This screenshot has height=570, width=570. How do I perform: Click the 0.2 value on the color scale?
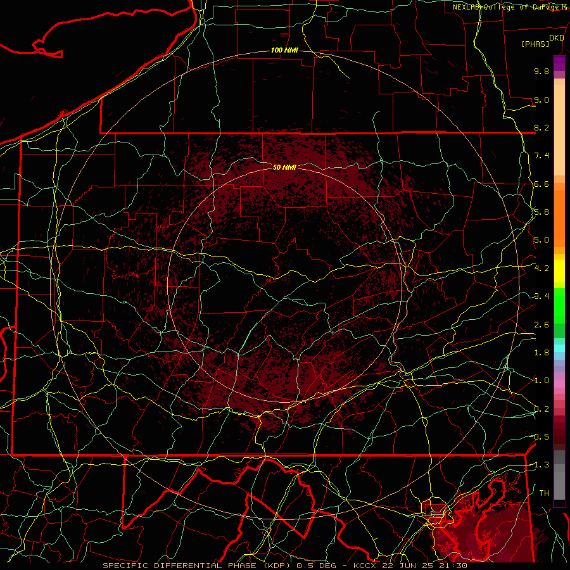(541, 409)
